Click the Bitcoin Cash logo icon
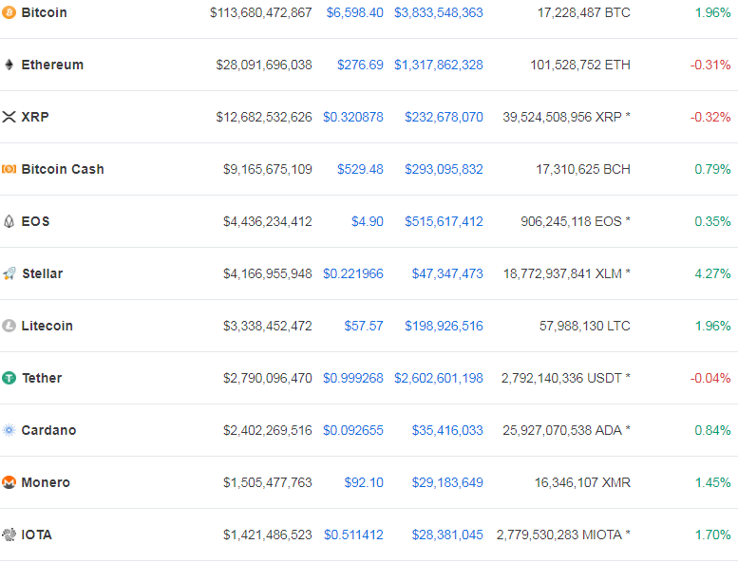This screenshot has height=563, width=738. point(9,169)
